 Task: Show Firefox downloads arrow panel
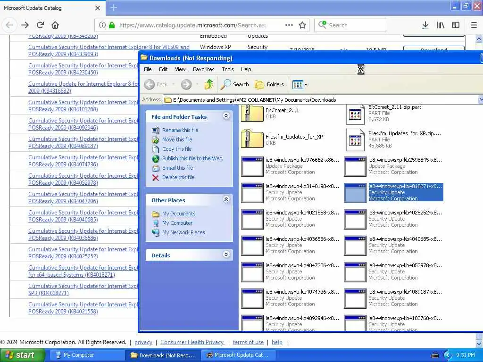pyautogui.click(x=425, y=25)
